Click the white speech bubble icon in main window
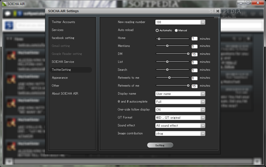Viewport: 266px width, 167px height. [8, 14]
